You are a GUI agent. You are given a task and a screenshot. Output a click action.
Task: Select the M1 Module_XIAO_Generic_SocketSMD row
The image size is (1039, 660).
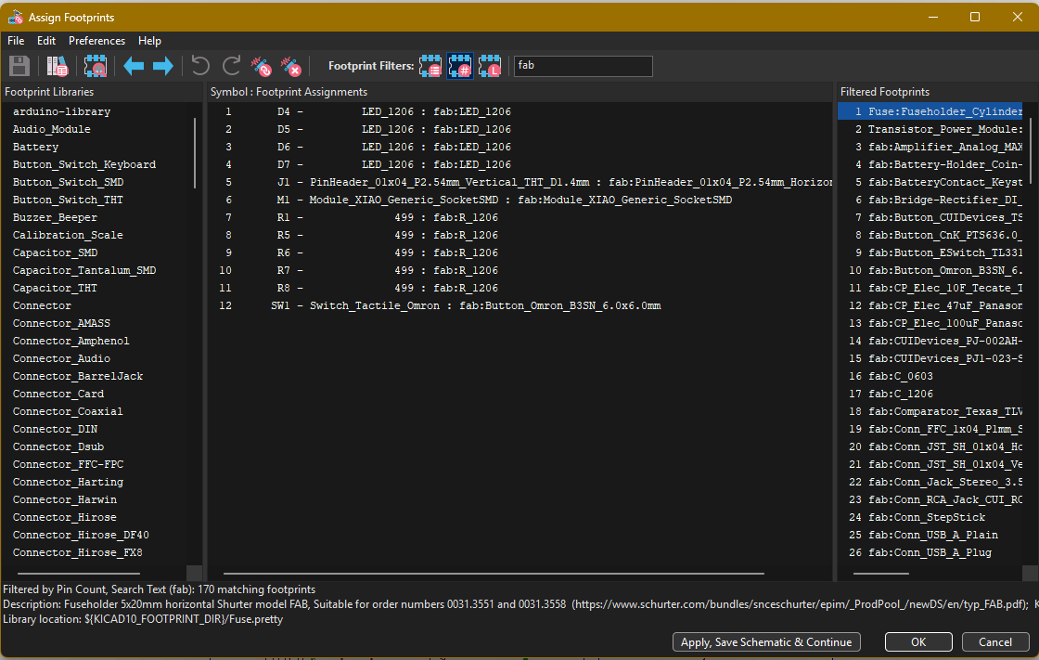pyautogui.click(x=520, y=200)
